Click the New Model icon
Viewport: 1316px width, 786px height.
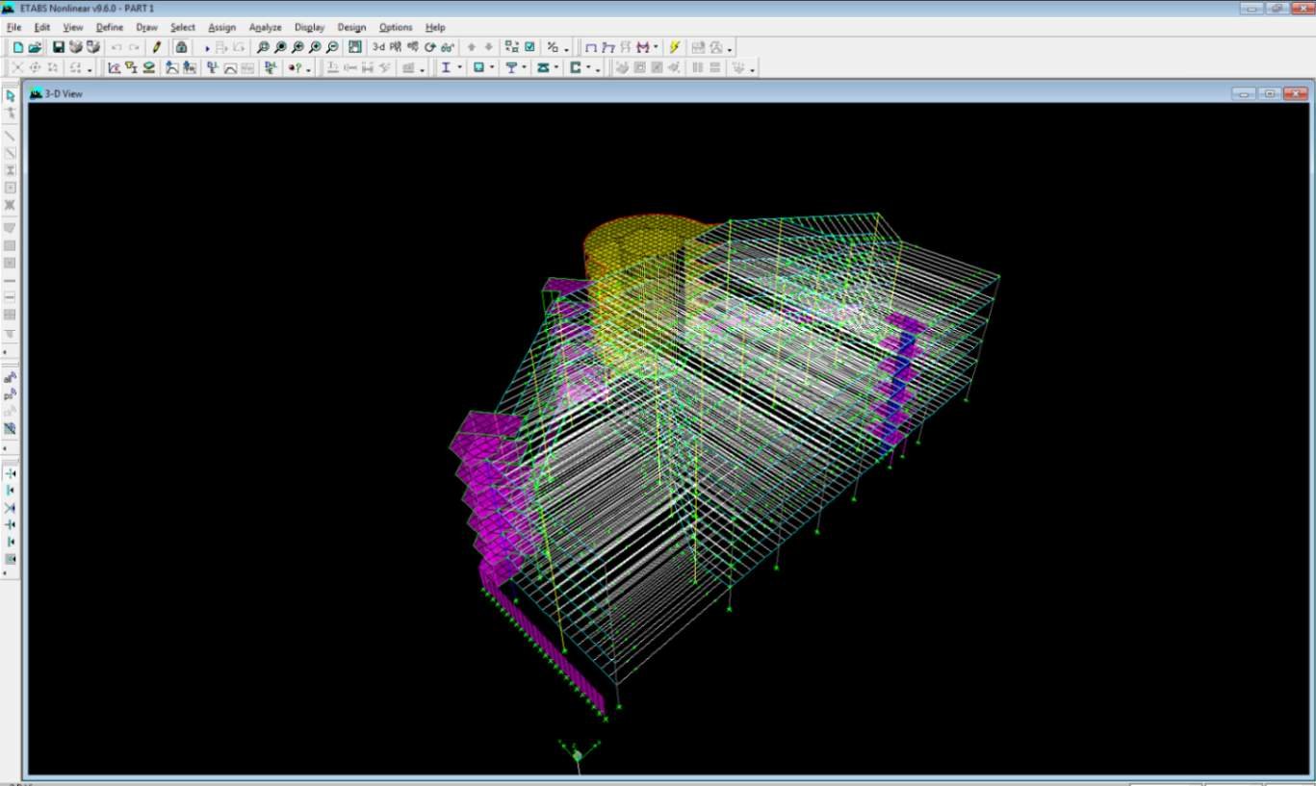click(18, 47)
